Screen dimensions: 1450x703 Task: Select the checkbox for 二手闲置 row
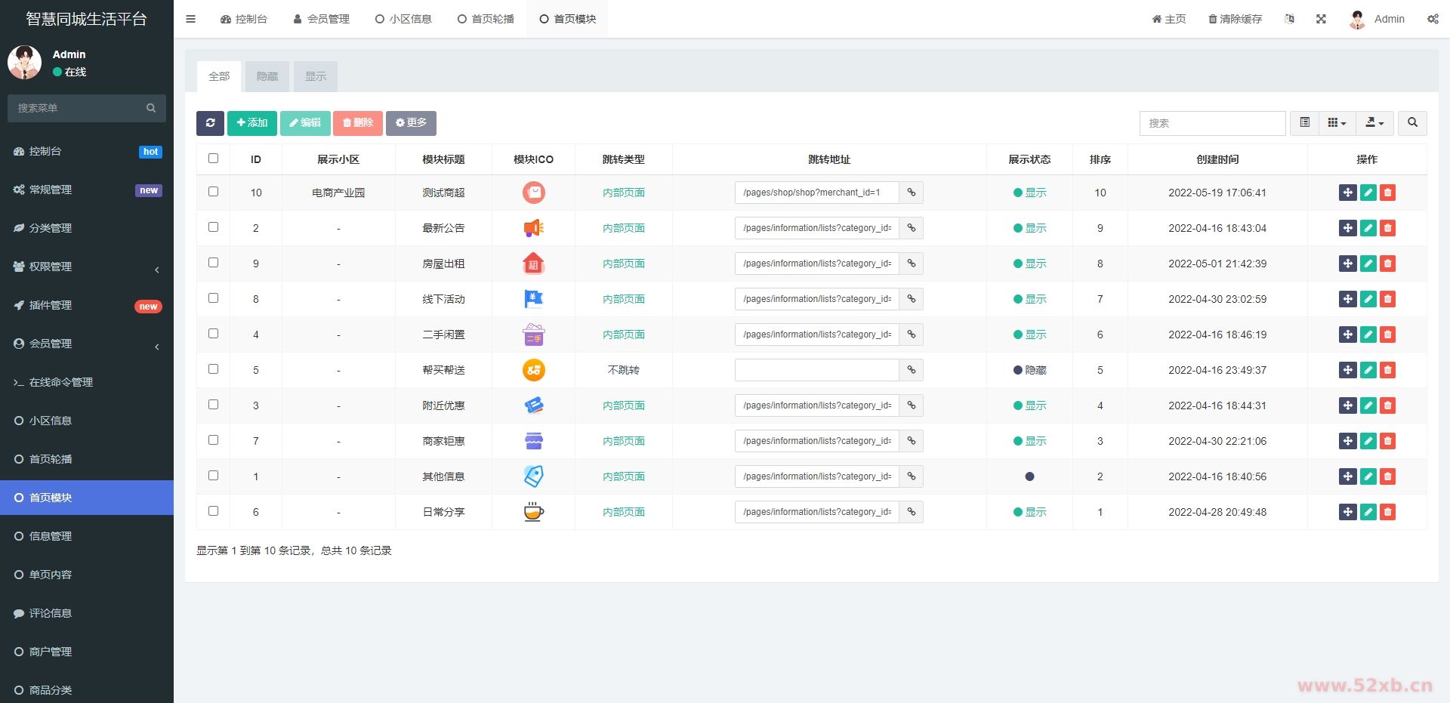pyautogui.click(x=213, y=334)
